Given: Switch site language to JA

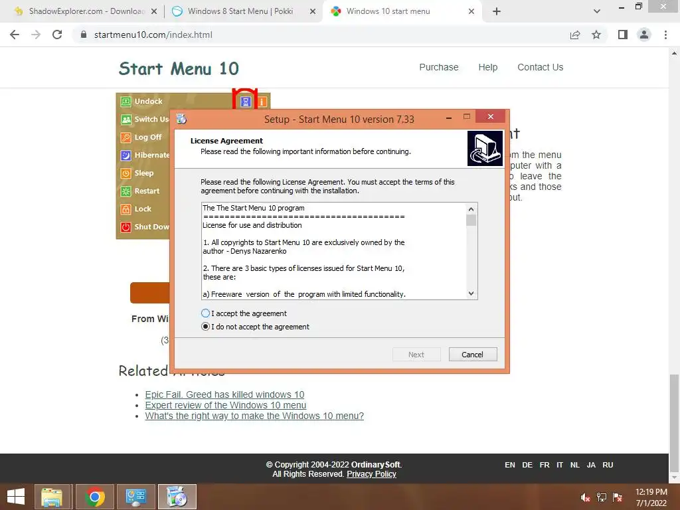Looking at the screenshot, I should 591,465.
